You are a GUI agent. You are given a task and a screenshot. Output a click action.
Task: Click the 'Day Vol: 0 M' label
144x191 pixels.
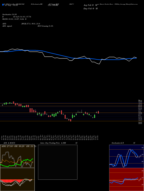coord(90,9)
